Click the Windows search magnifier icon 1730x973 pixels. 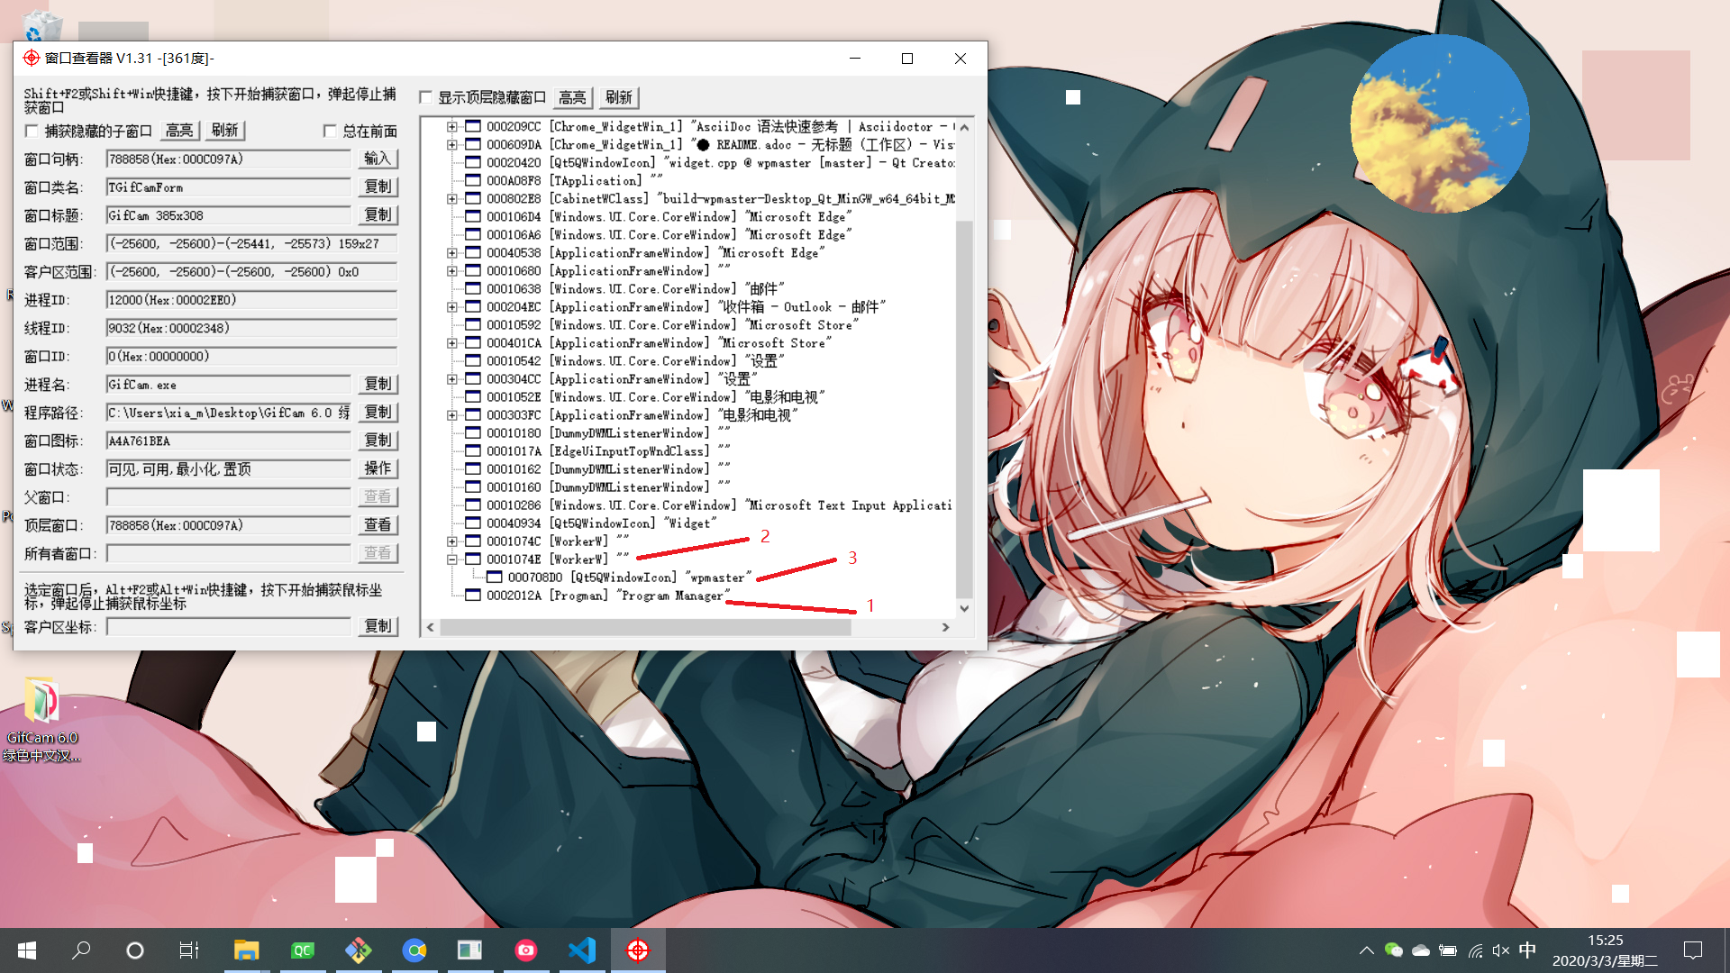[x=81, y=950]
